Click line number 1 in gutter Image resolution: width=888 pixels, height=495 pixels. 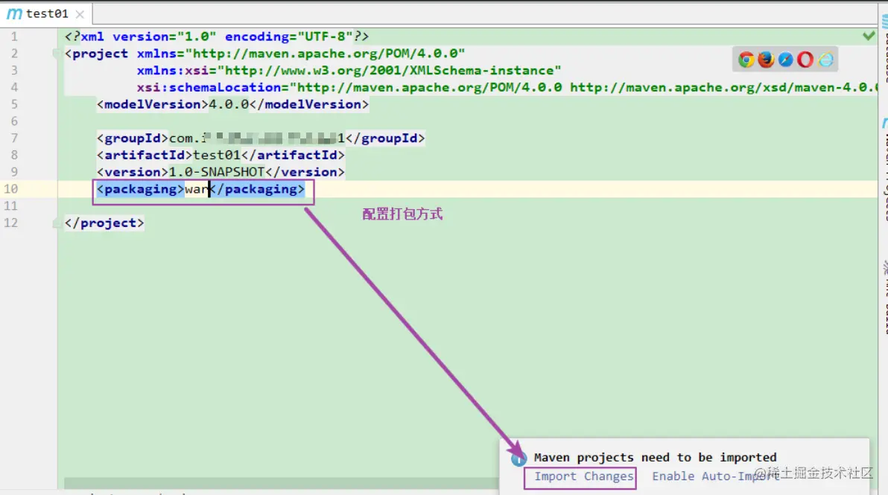14,36
